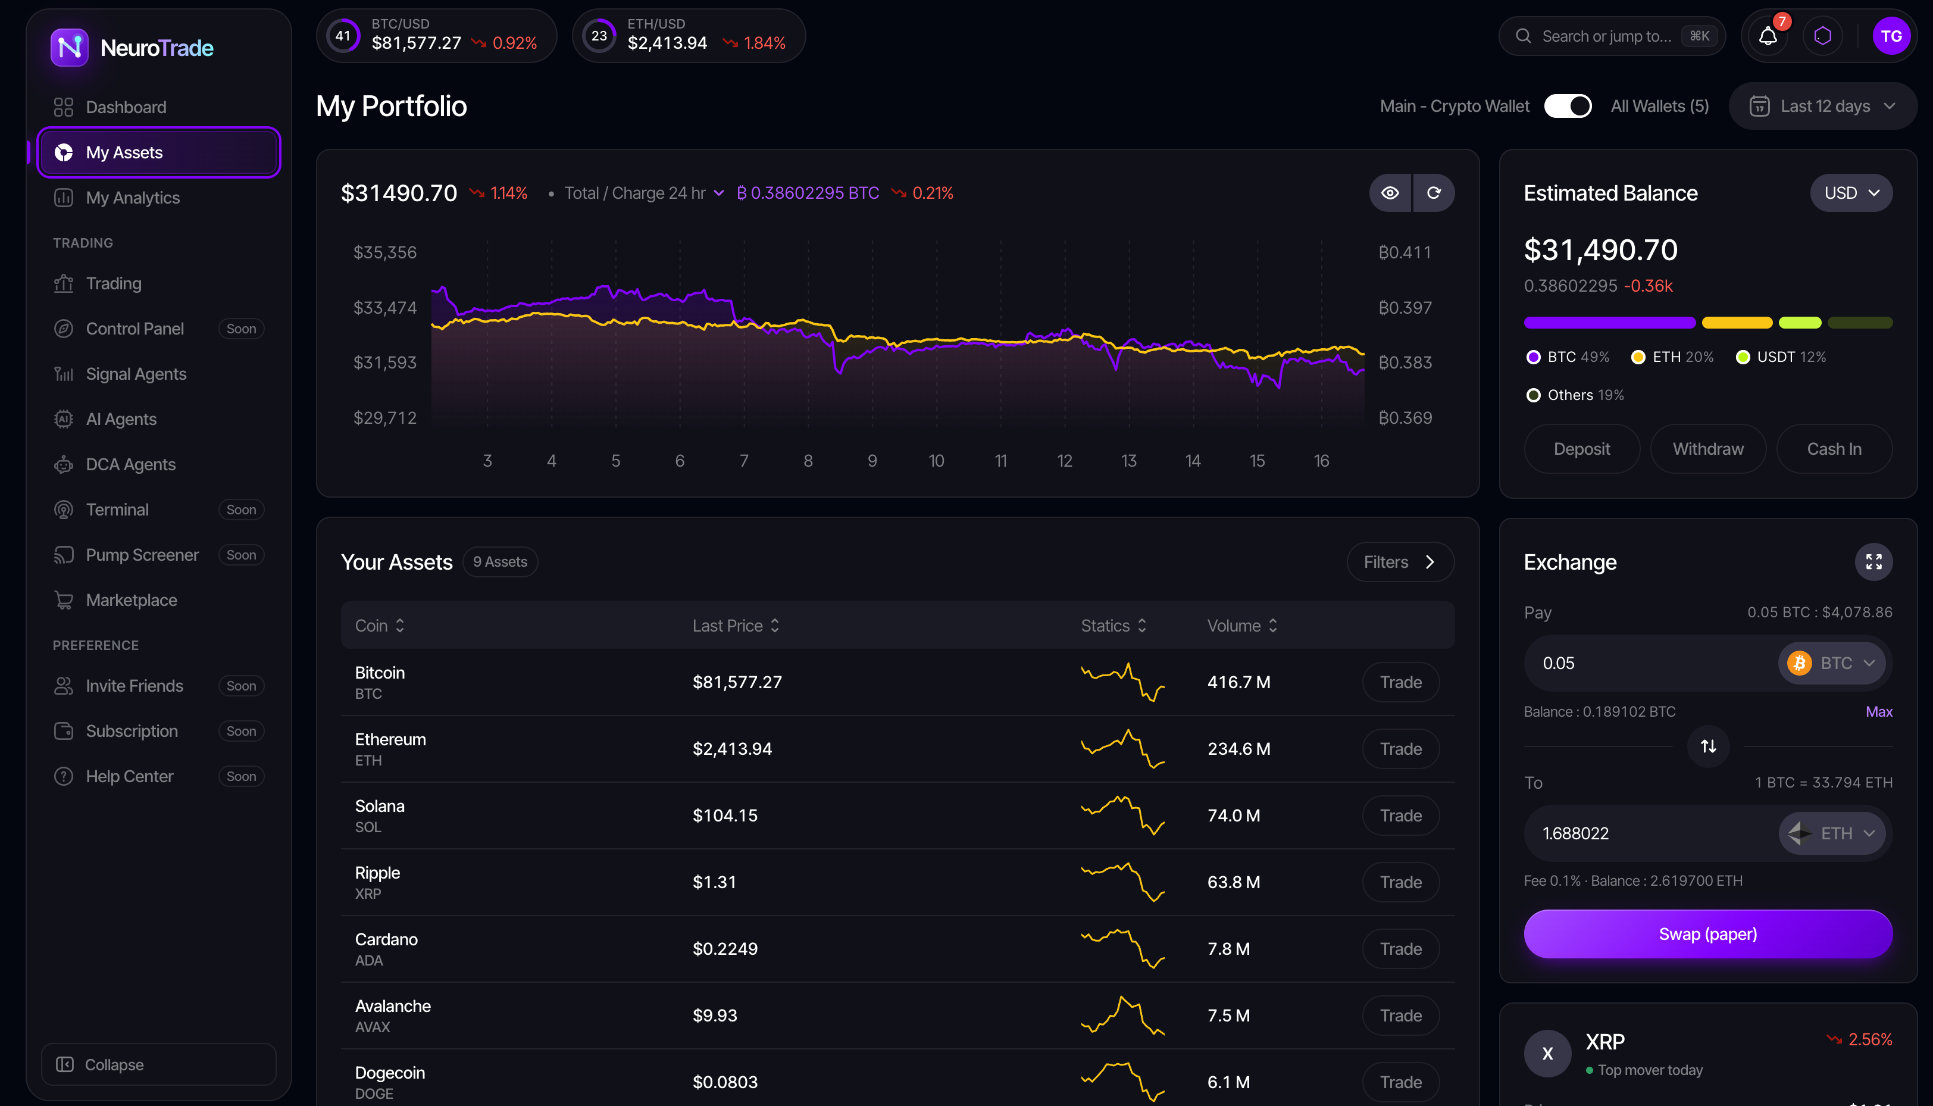Refresh the portfolio chart
This screenshot has height=1106, width=1933.
(1434, 193)
